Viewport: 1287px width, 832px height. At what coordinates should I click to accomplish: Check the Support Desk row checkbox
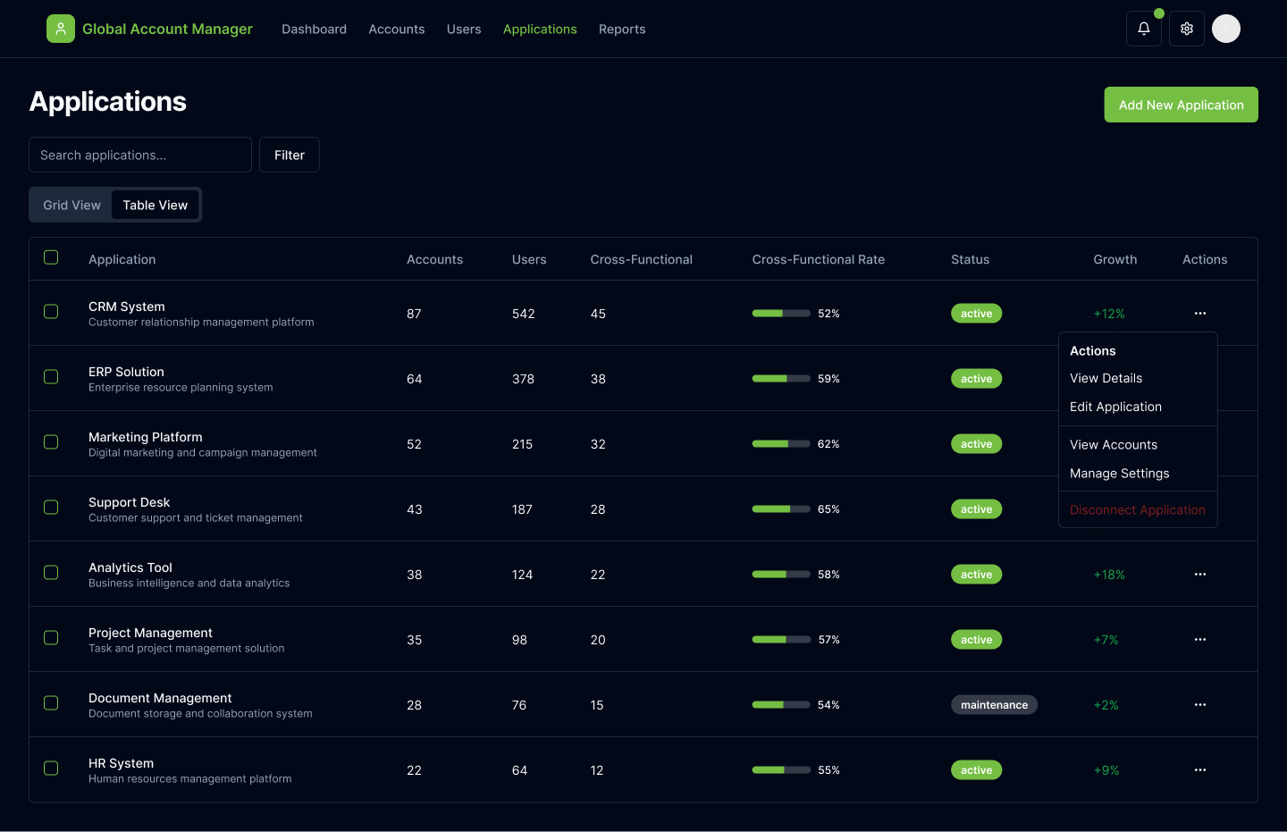pyautogui.click(x=51, y=508)
